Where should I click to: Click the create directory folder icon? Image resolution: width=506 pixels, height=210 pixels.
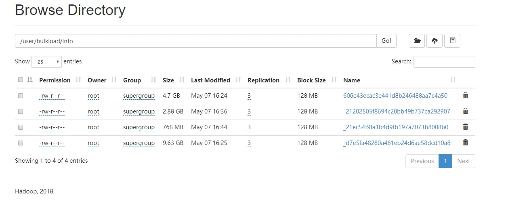[x=417, y=41]
